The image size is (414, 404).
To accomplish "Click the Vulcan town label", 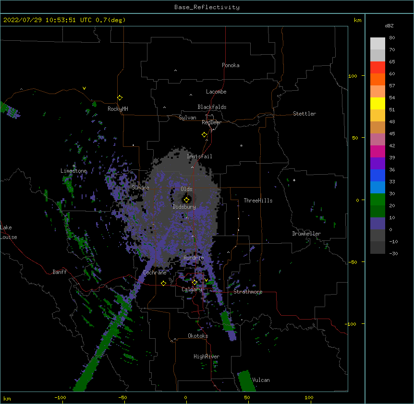I will (x=261, y=380).
